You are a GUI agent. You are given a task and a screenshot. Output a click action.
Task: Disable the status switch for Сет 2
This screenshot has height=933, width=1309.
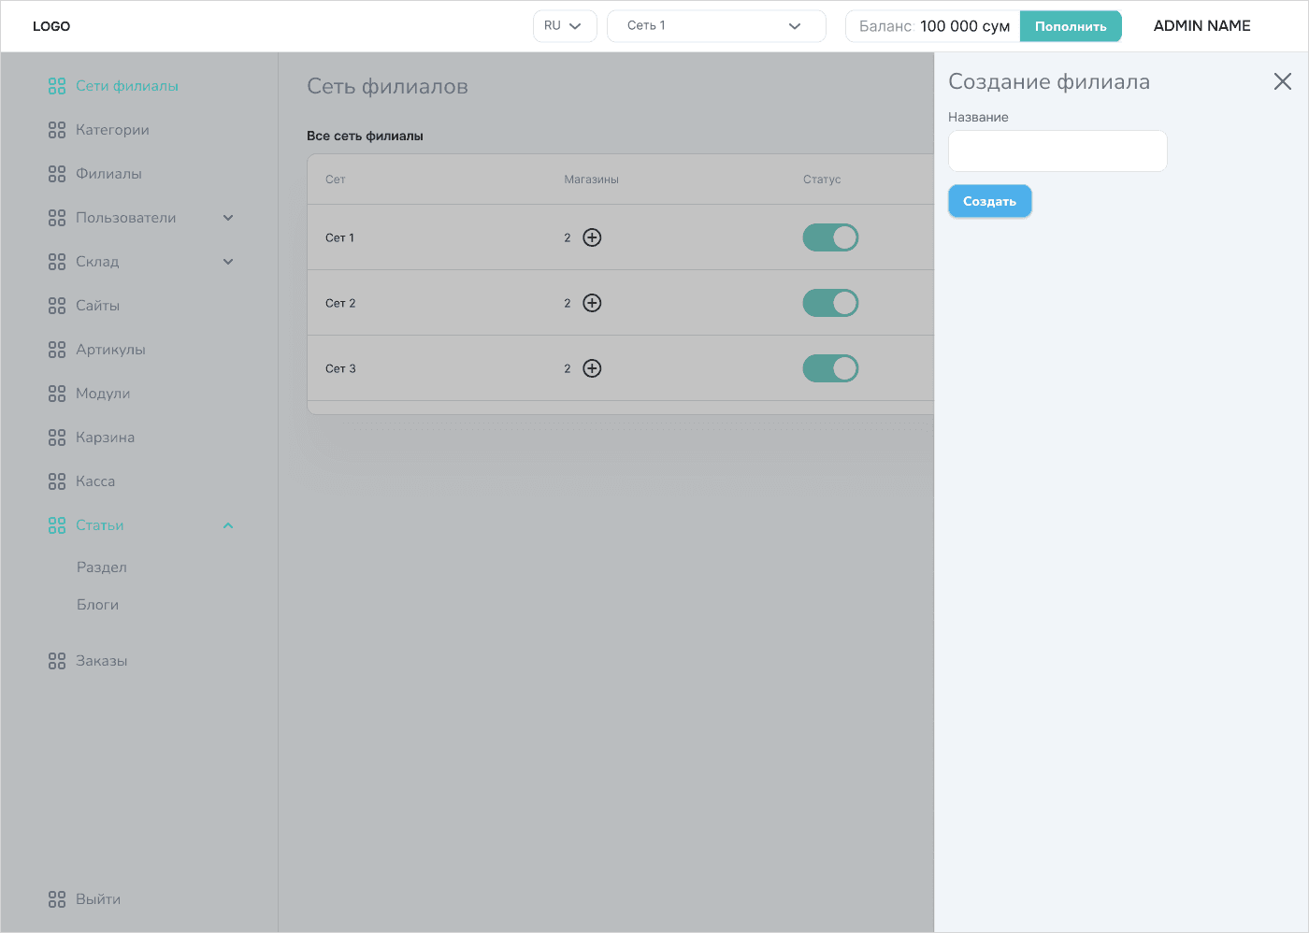(x=830, y=303)
